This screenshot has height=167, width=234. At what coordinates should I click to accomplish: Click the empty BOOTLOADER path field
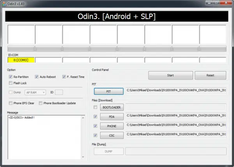click(176, 107)
